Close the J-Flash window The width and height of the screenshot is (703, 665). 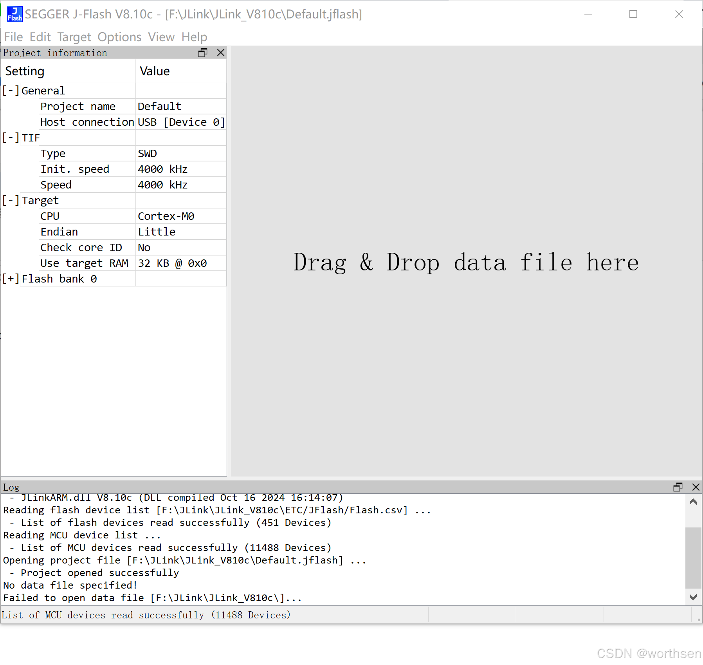[x=679, y=14]
